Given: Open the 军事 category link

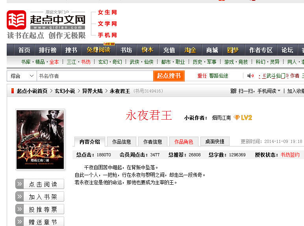Looking at the screenshot, I should pyautogui.click(x=211, y=62).
